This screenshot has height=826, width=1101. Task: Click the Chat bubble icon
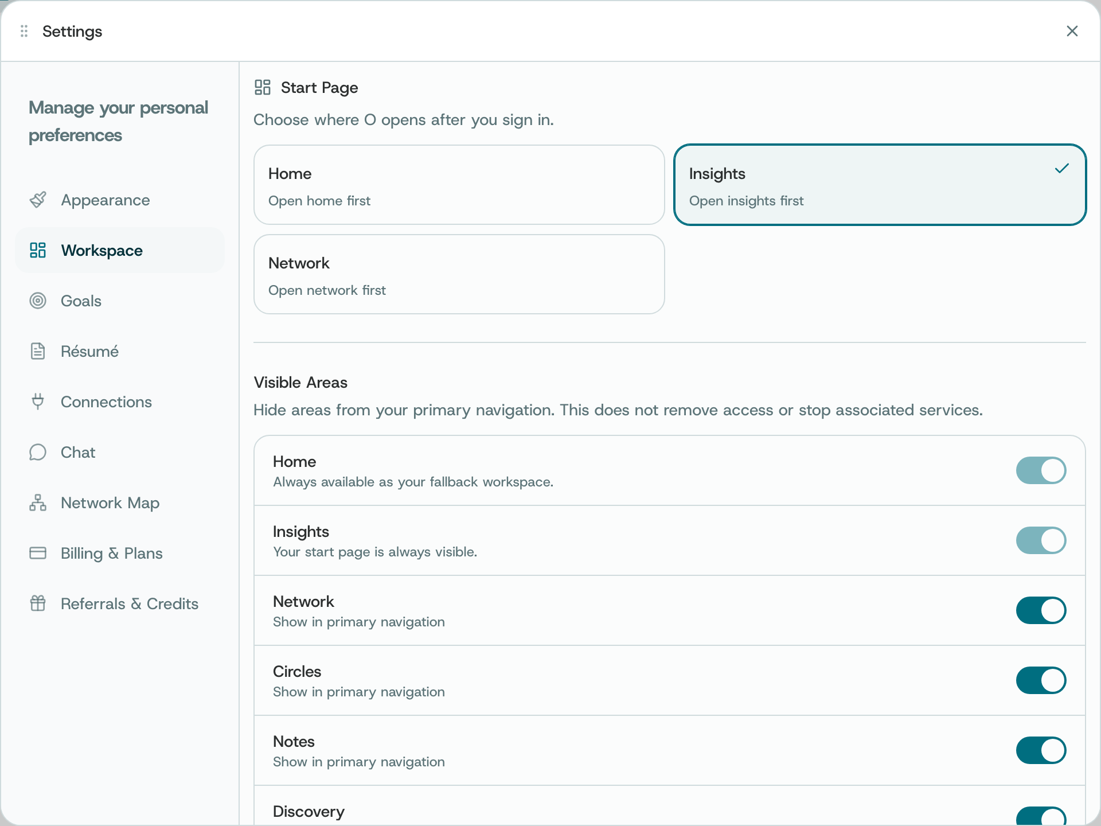[38, 452]
